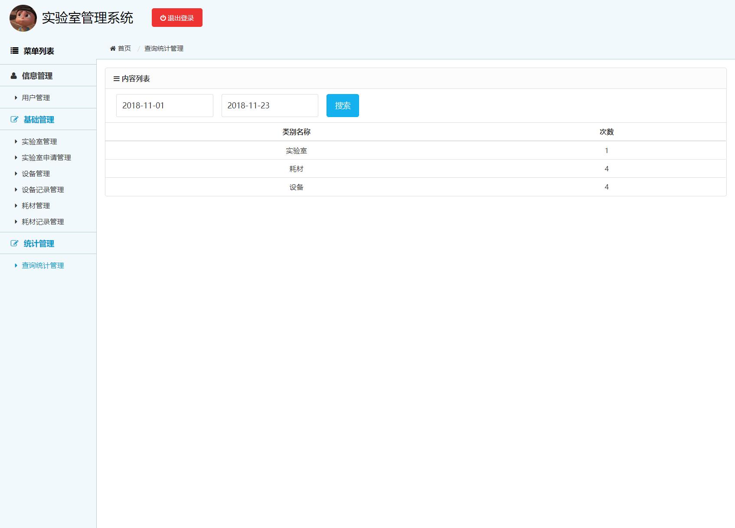Viewport: 735px width, 528px height.
Task: Click the home icon in breadcrumb
Action: tap(113, 48)
